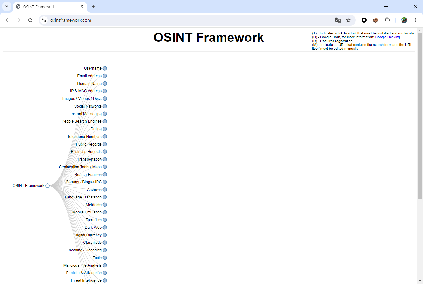Open the Google Hacking link

click(387, 37)
